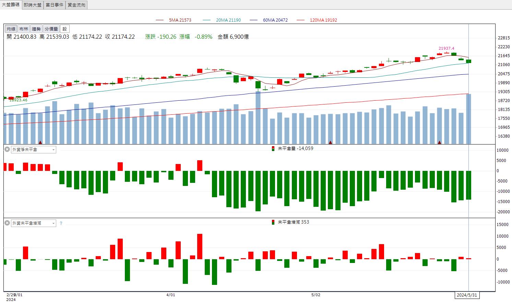Click the 開 21400.83 opening price
The width and height of the screenshot is (512, 302).
tap(21, 37)
